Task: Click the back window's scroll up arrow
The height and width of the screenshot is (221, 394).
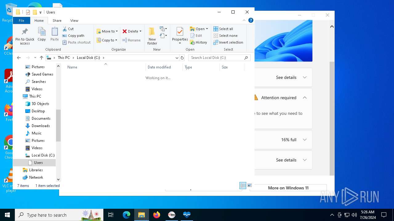Action: (x=332, y=27)
